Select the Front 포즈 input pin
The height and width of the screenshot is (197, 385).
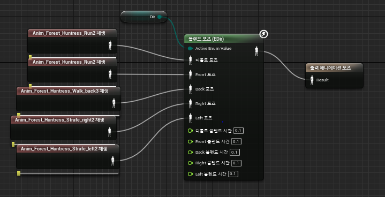tap(190, 74)
